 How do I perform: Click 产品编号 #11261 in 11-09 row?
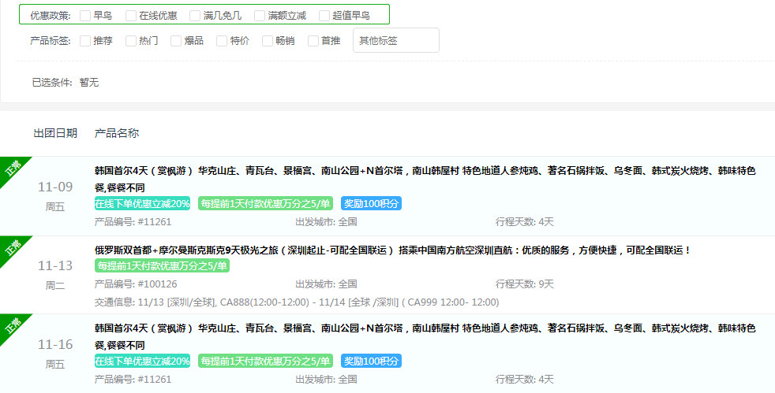(x=133, y=222)
